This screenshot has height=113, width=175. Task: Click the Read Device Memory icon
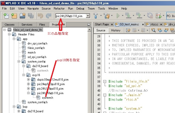tap(139, 16)
